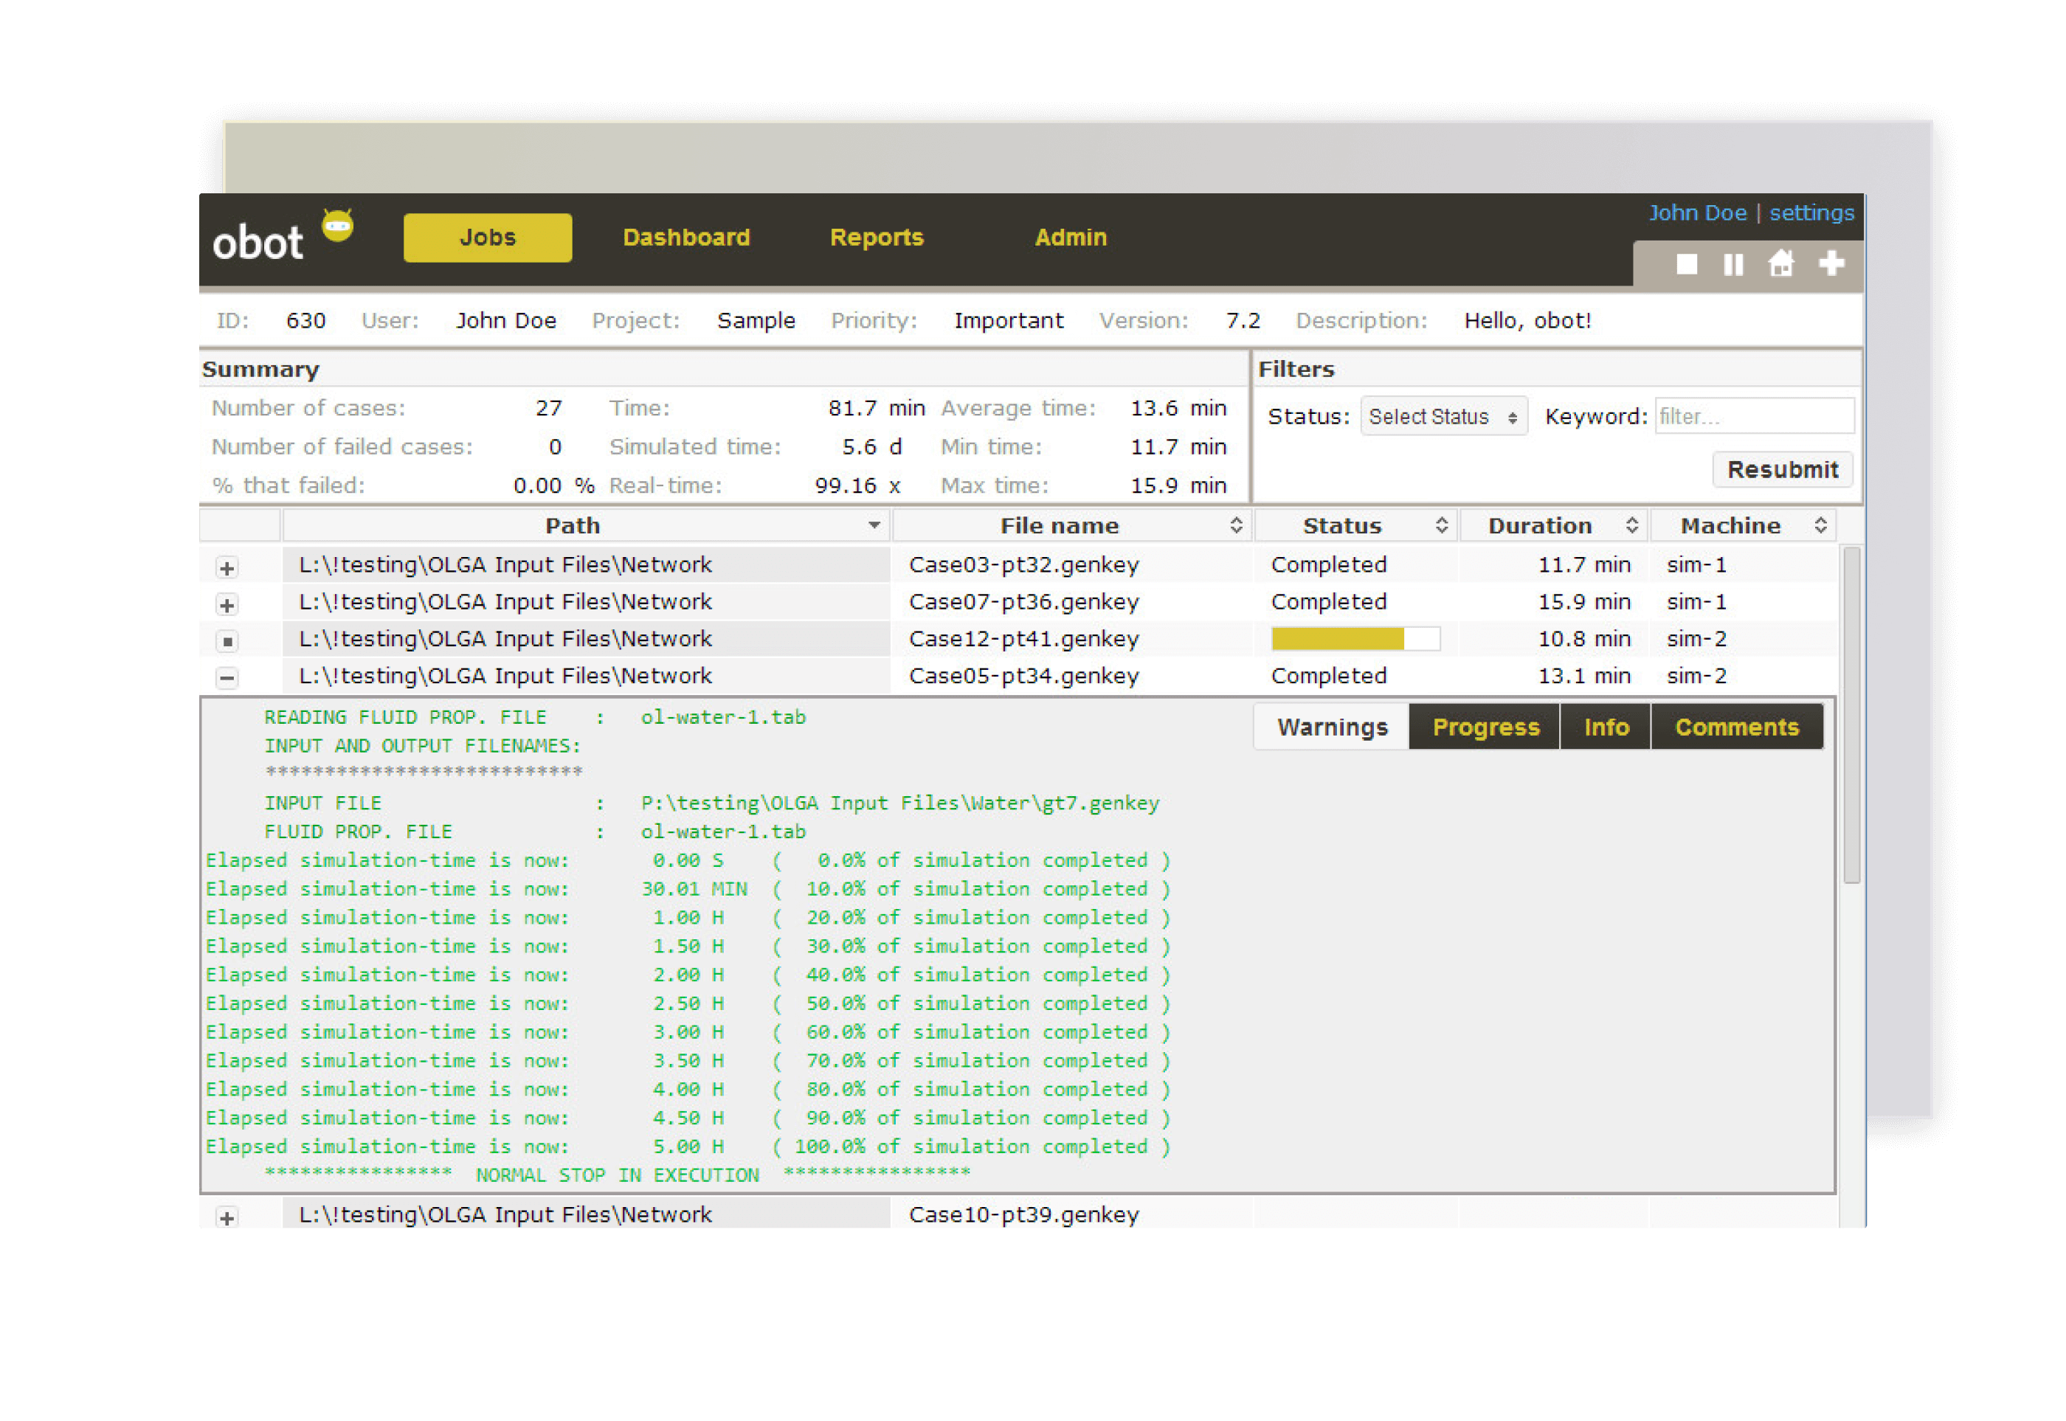This screenshot has width=2066, height=1421.
Task: Click the plus add-job icon in toolbar
Action: point(1831,263)
